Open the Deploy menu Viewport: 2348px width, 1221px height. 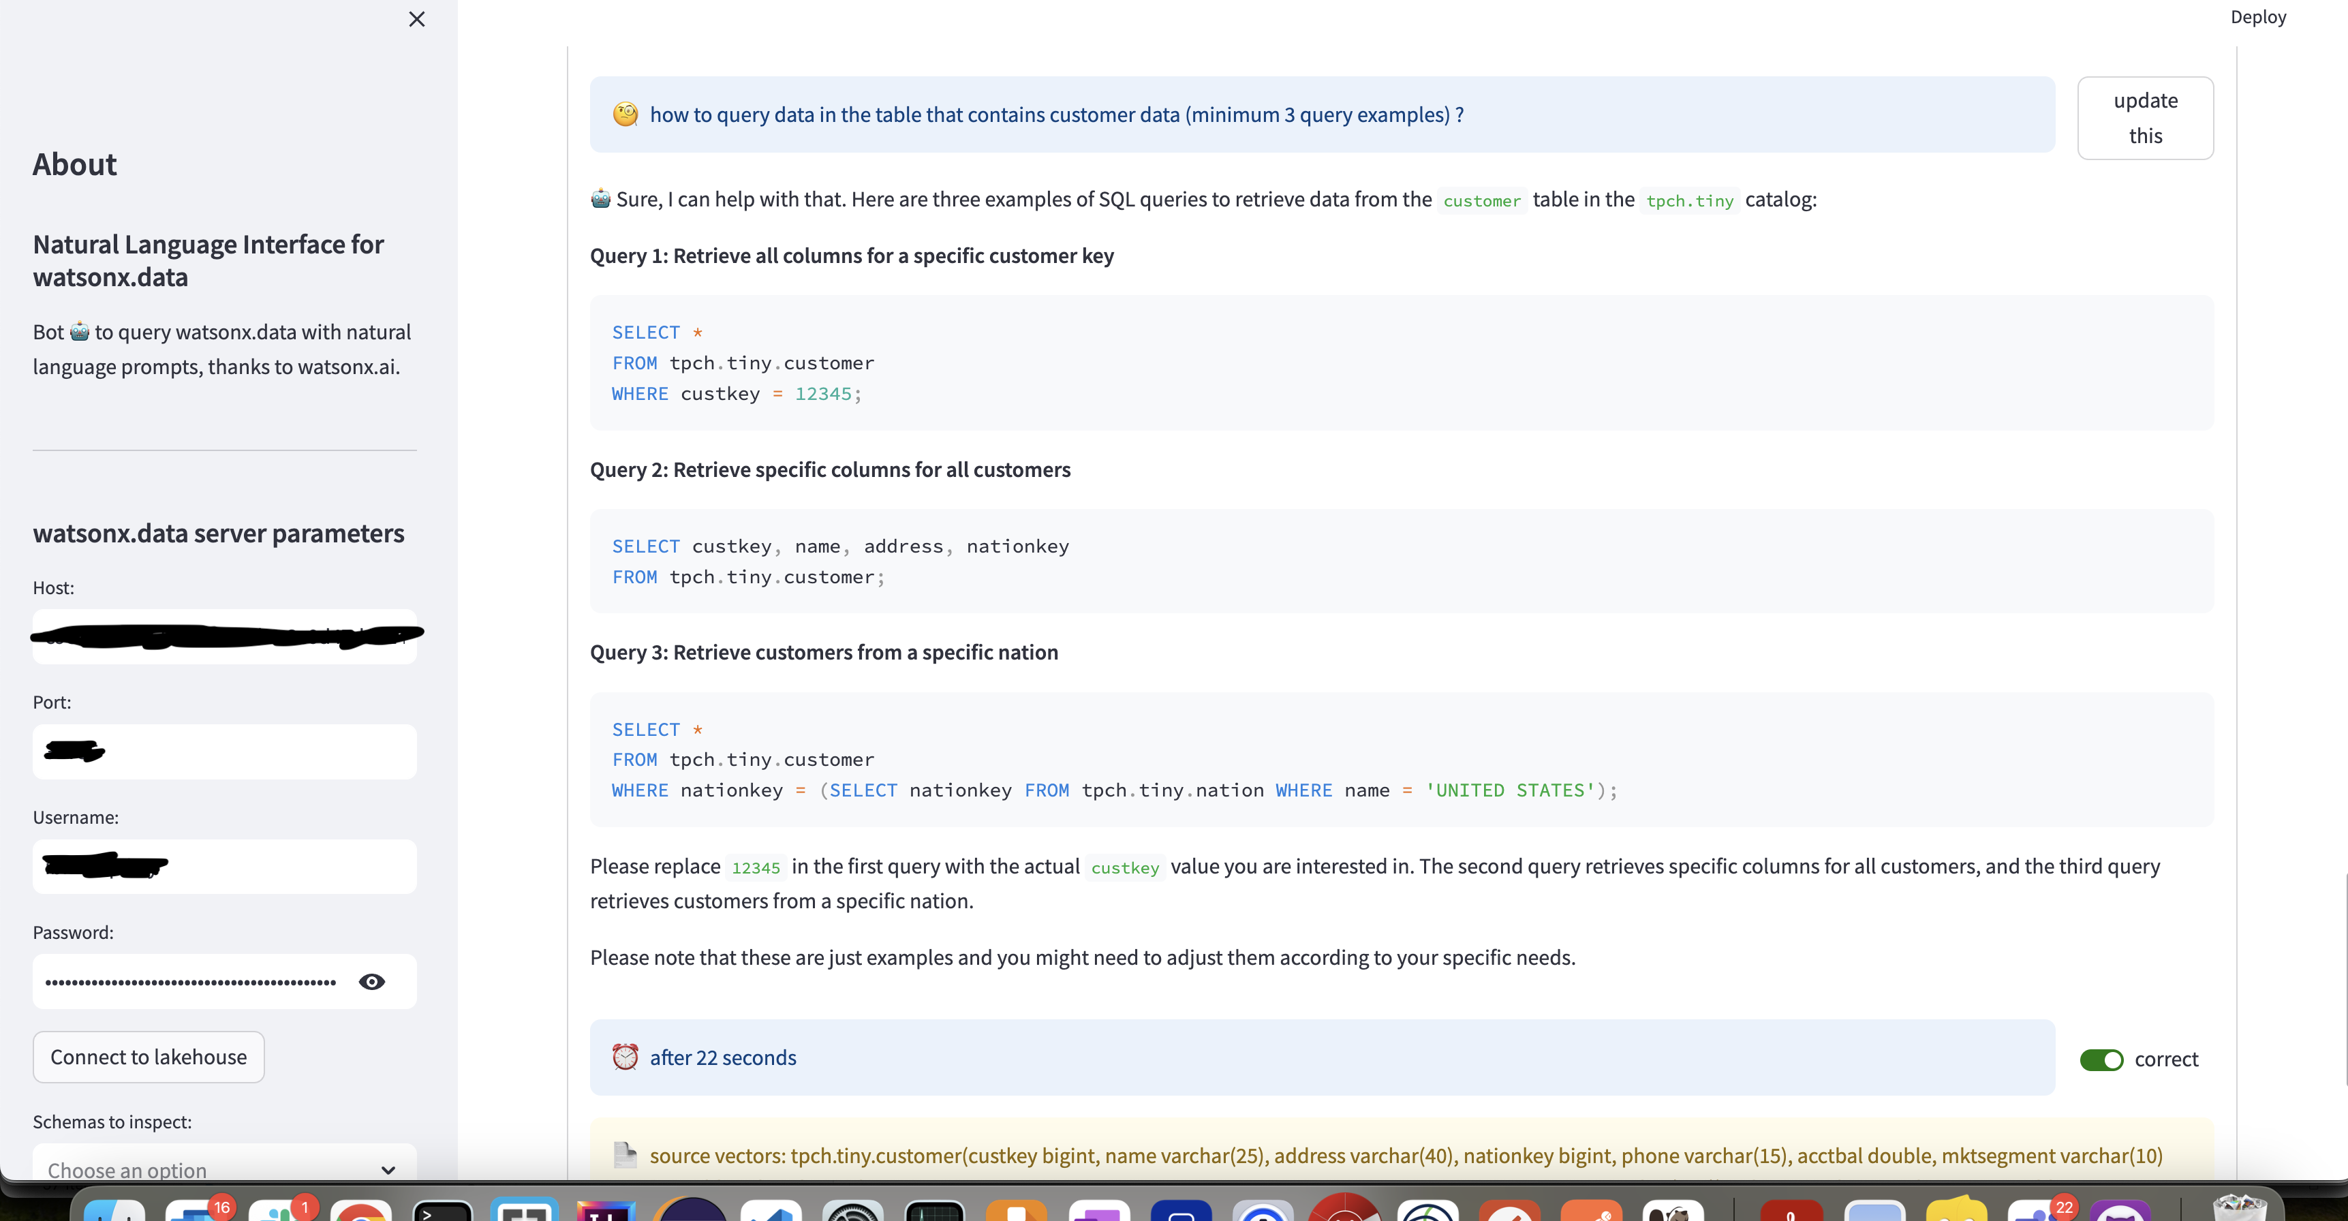point(2258,17)
